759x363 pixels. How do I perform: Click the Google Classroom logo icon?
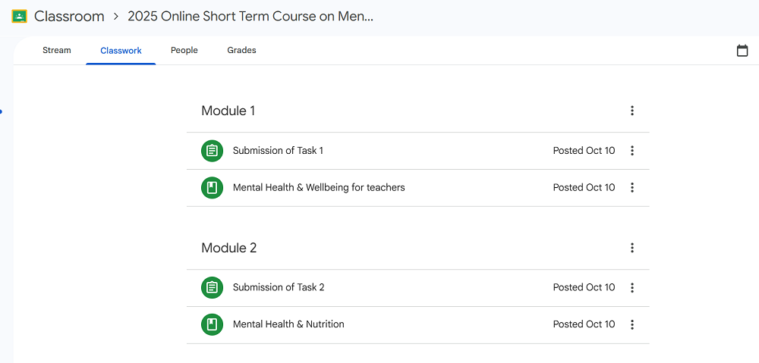click(x=20, y=16)
